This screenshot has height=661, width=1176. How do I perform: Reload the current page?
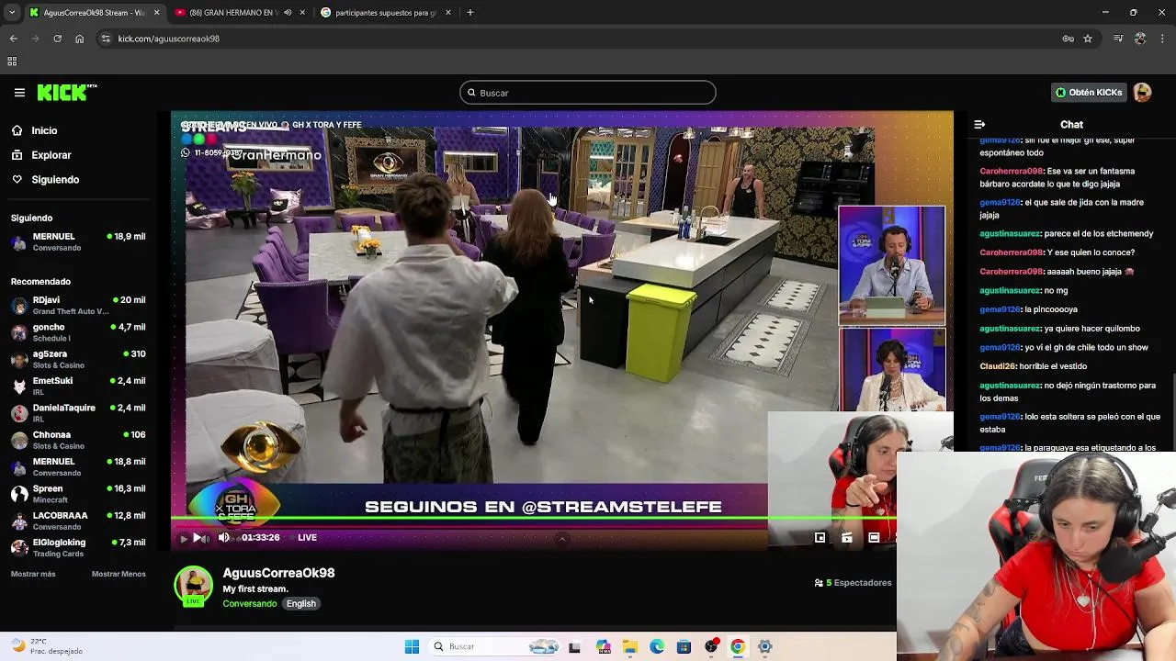tap(57, 39)
